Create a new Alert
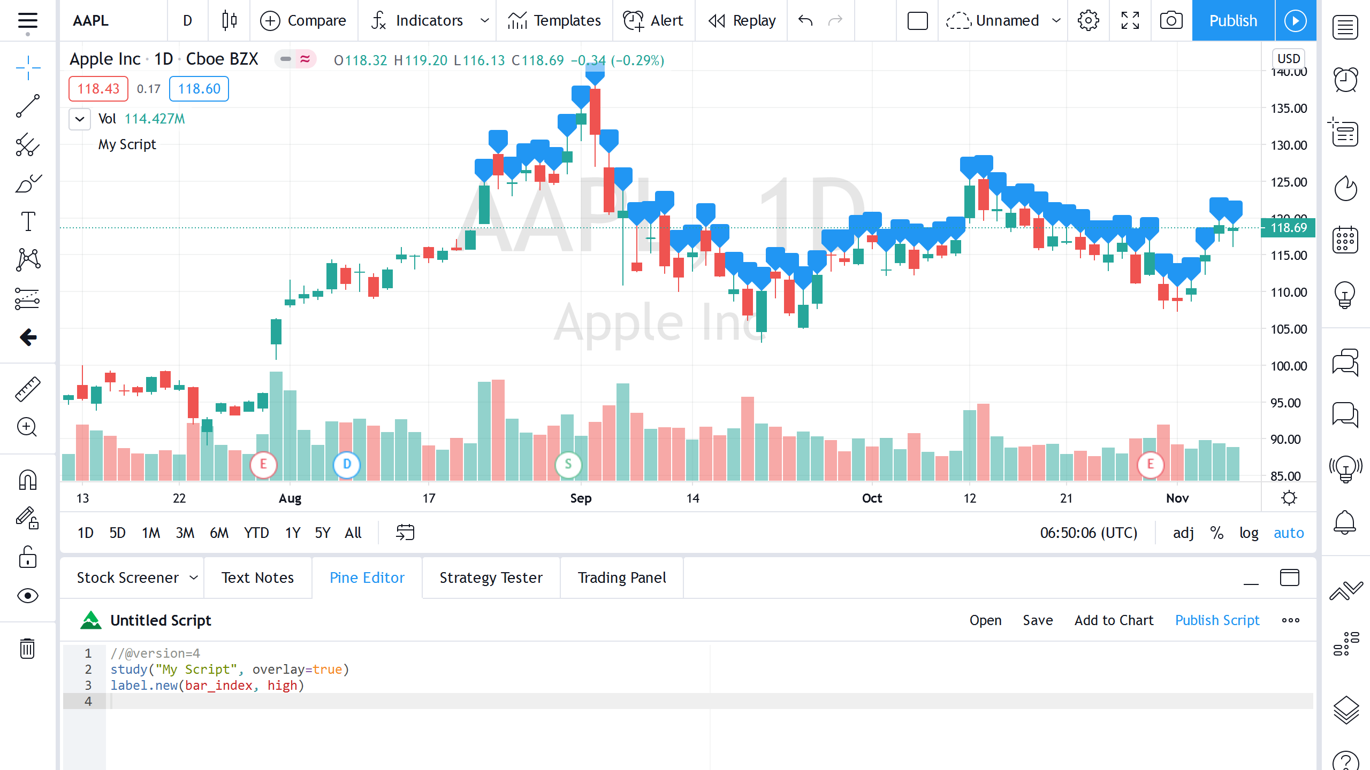This screenshot has height=770, width=1370. point(653,21)
